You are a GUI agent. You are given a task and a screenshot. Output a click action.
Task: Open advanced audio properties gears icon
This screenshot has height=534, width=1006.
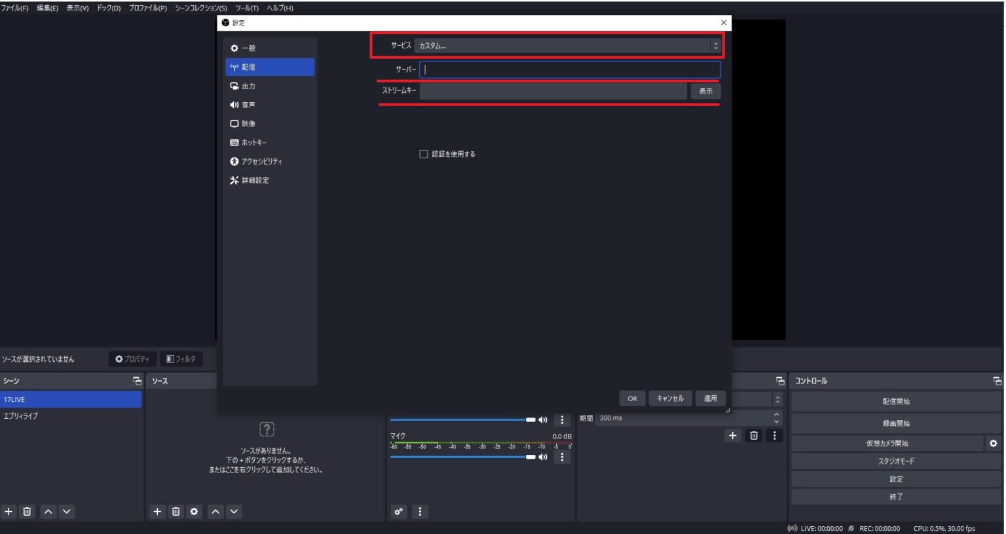point(398,512)
